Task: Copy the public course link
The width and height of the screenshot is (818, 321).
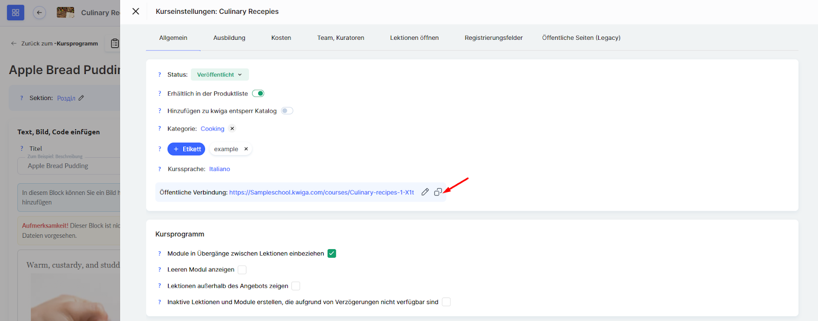Action: (x=438, y=192)
